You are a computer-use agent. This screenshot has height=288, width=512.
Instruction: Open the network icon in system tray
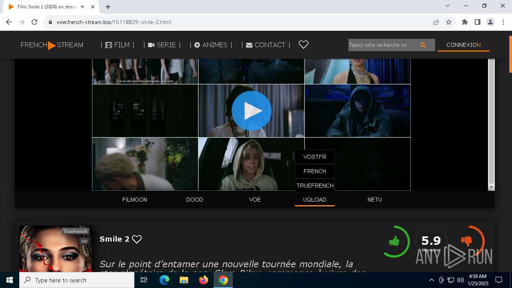[451, 280]
